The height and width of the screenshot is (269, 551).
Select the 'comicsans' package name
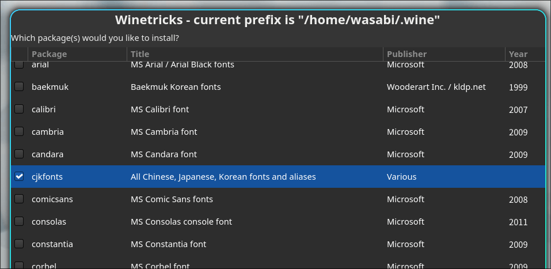pos(52,199)
